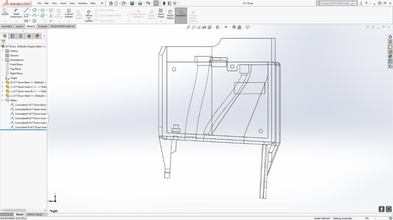This screenshot has height=220, width=393.
Task: Switch to the Evaluate tab
Action: pos(42,26)
